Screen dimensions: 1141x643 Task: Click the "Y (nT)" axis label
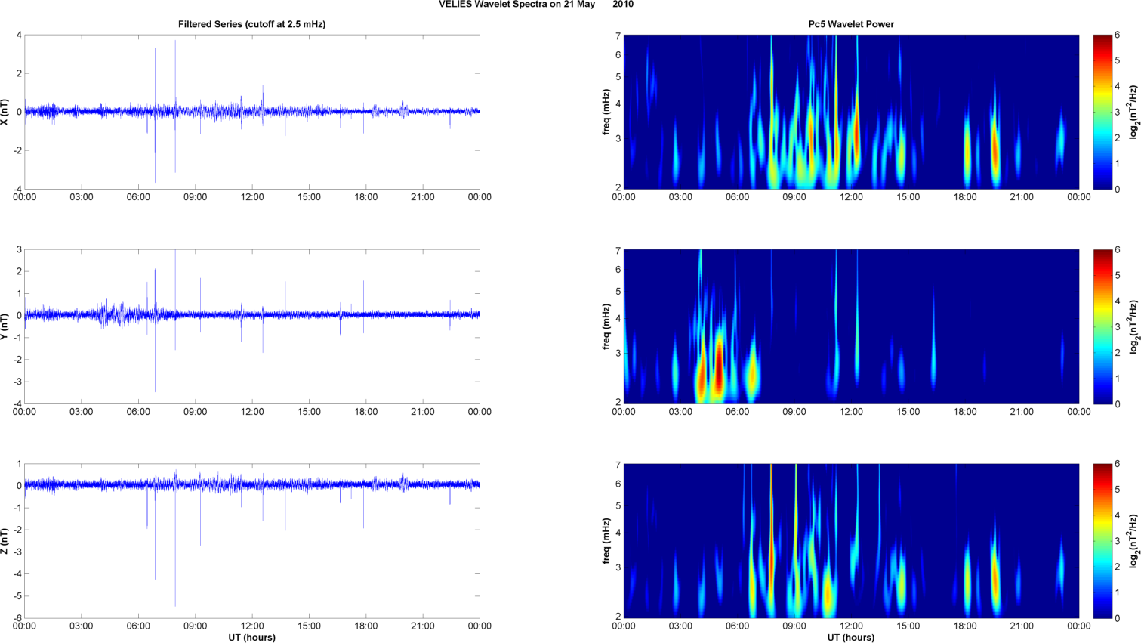[5, 326]
